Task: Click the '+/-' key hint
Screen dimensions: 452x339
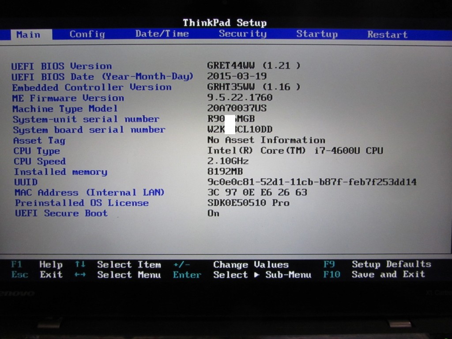Action: point(181,264)
